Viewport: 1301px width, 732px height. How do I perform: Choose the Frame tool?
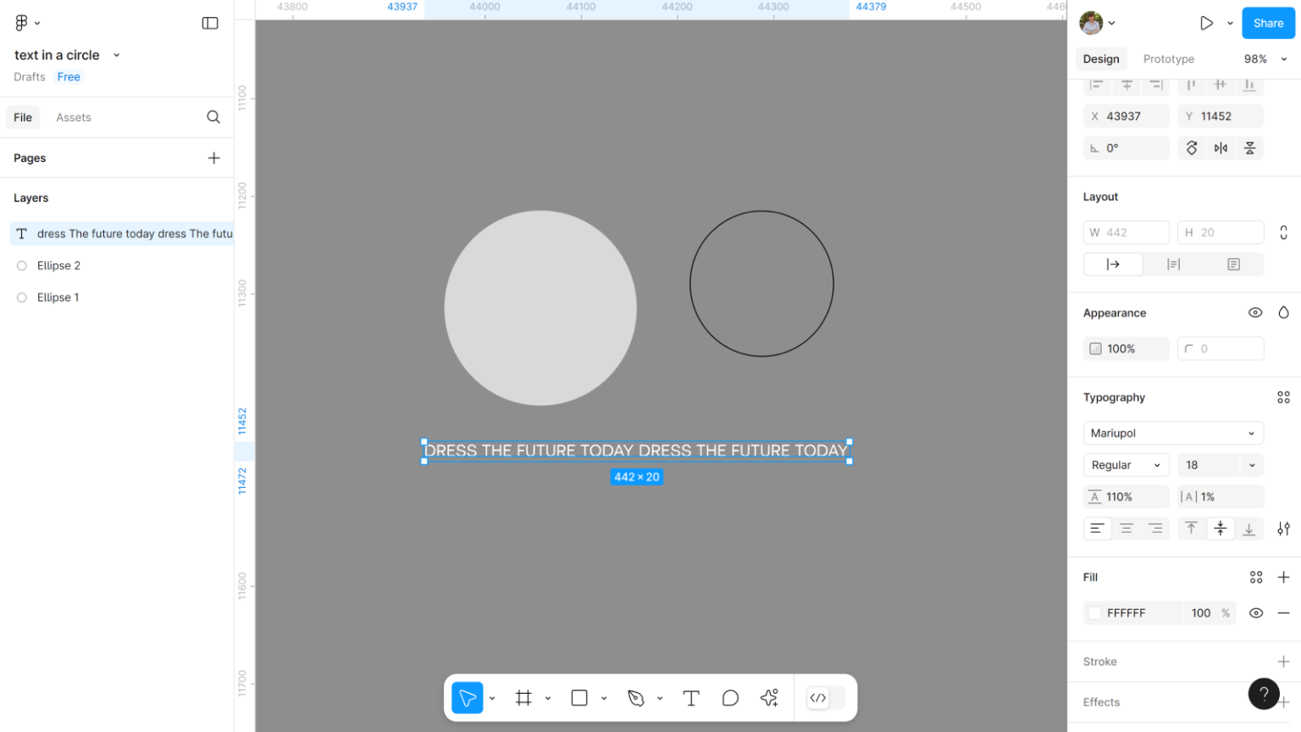523,698
